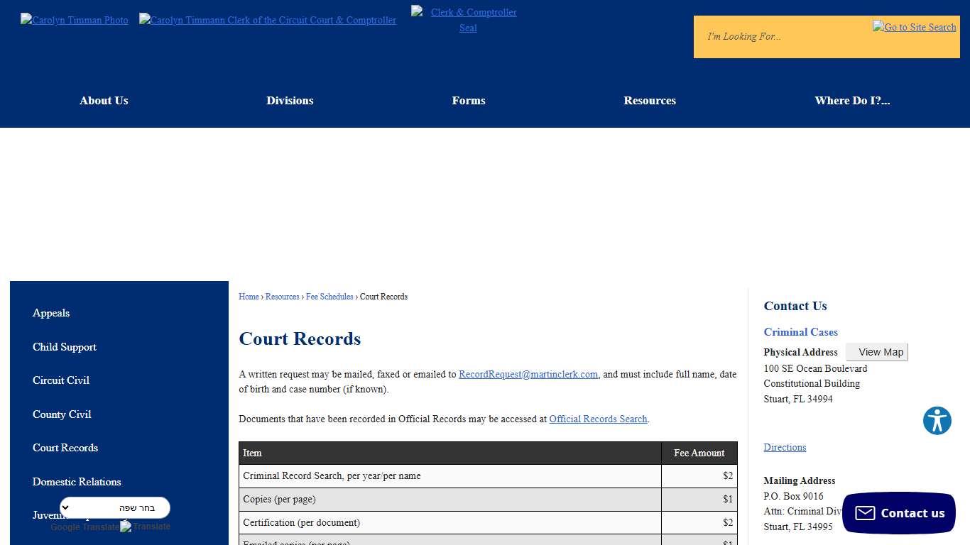Click the Criminal Cases contact link
The height and width of the screenshot is (545, 970).
[x=800, y=332]
